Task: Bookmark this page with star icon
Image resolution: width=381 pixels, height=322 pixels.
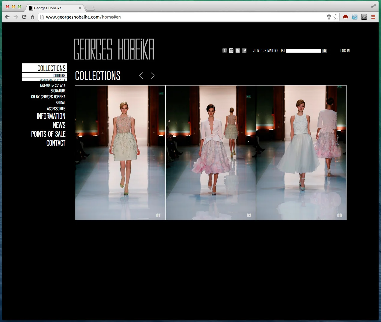Action: tap(336, 17)
